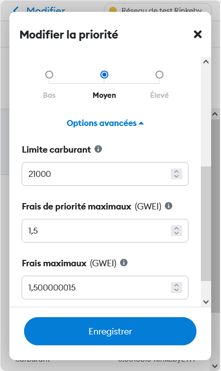Screen dimensions: 221x371
Task: Select the Bas priority radio button
Action: (49, 75)
